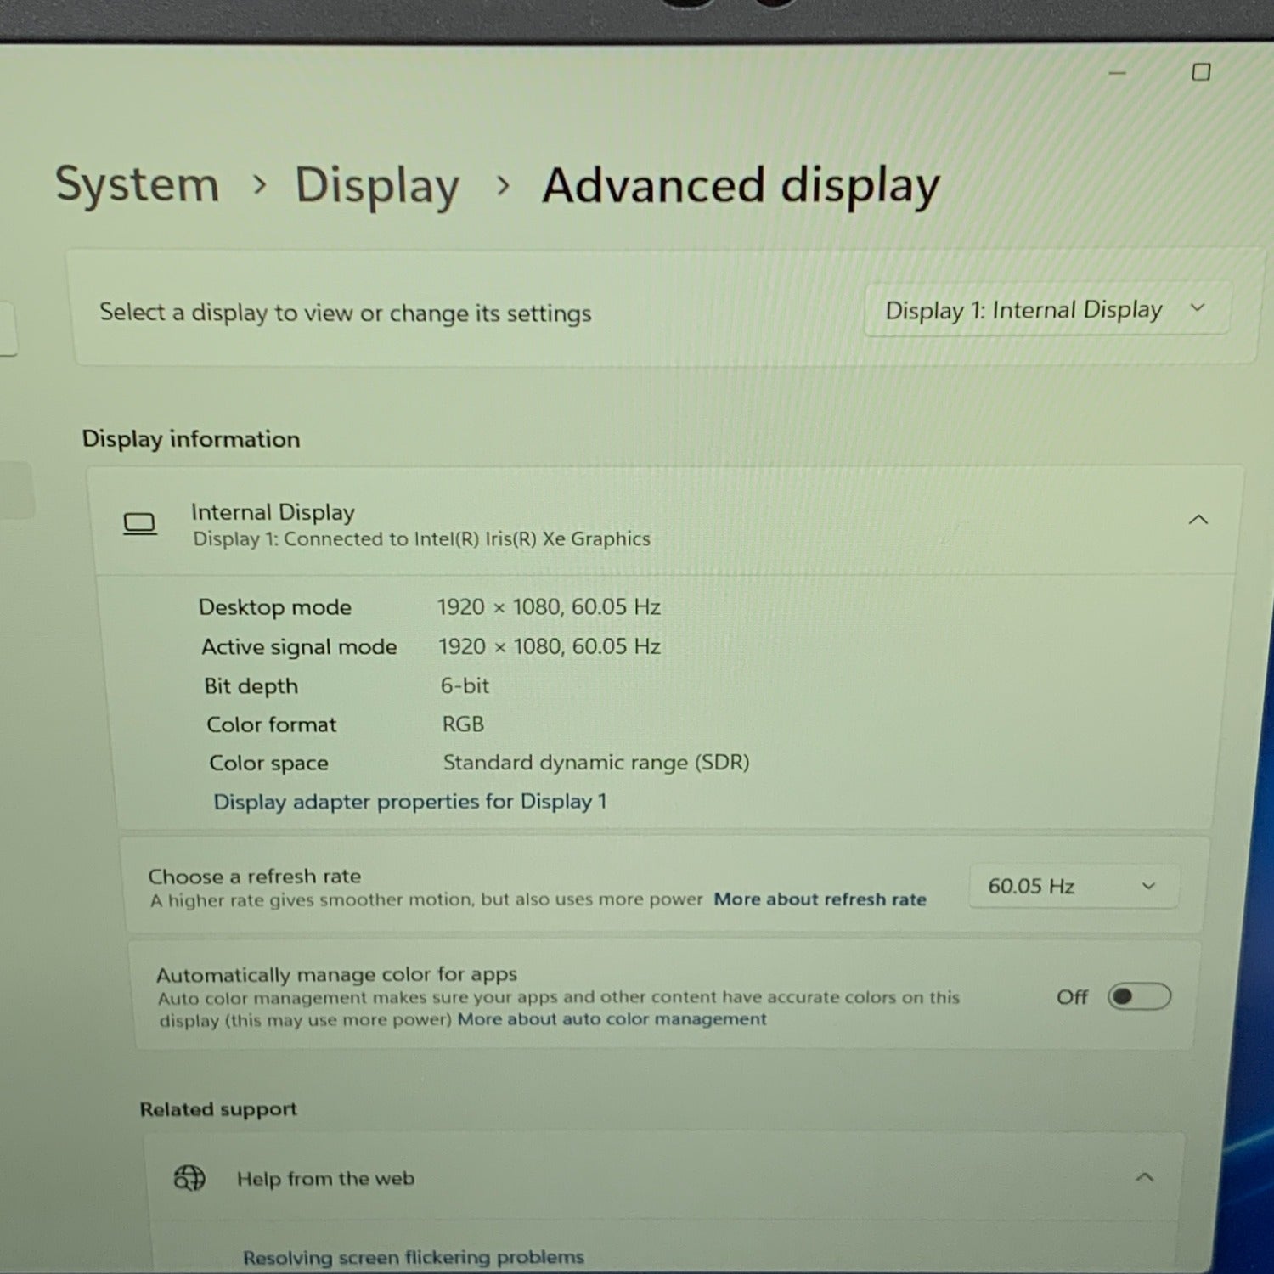Screen dimensions: 1274x1274
Task: Click the Advanced display page heading
Action: click(x=741, y=185)
